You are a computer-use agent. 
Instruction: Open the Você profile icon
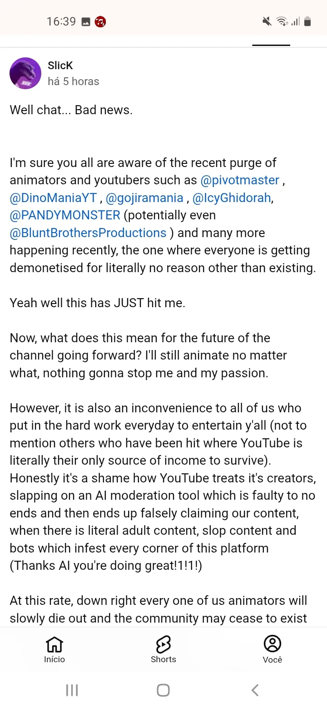click(x=272, y=644)
